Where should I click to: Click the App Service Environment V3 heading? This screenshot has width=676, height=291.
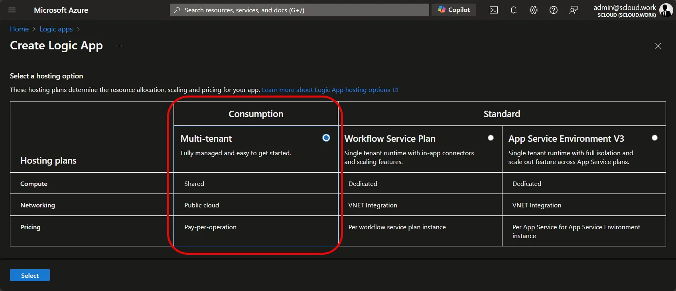tap(566, 139)
